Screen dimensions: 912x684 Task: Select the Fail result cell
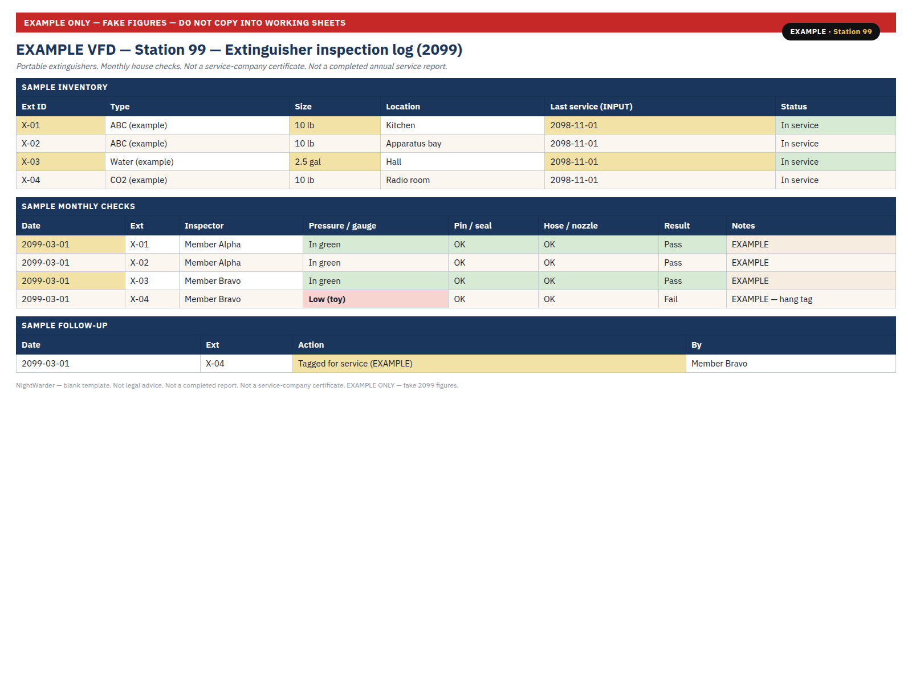[x=693, y=299]
